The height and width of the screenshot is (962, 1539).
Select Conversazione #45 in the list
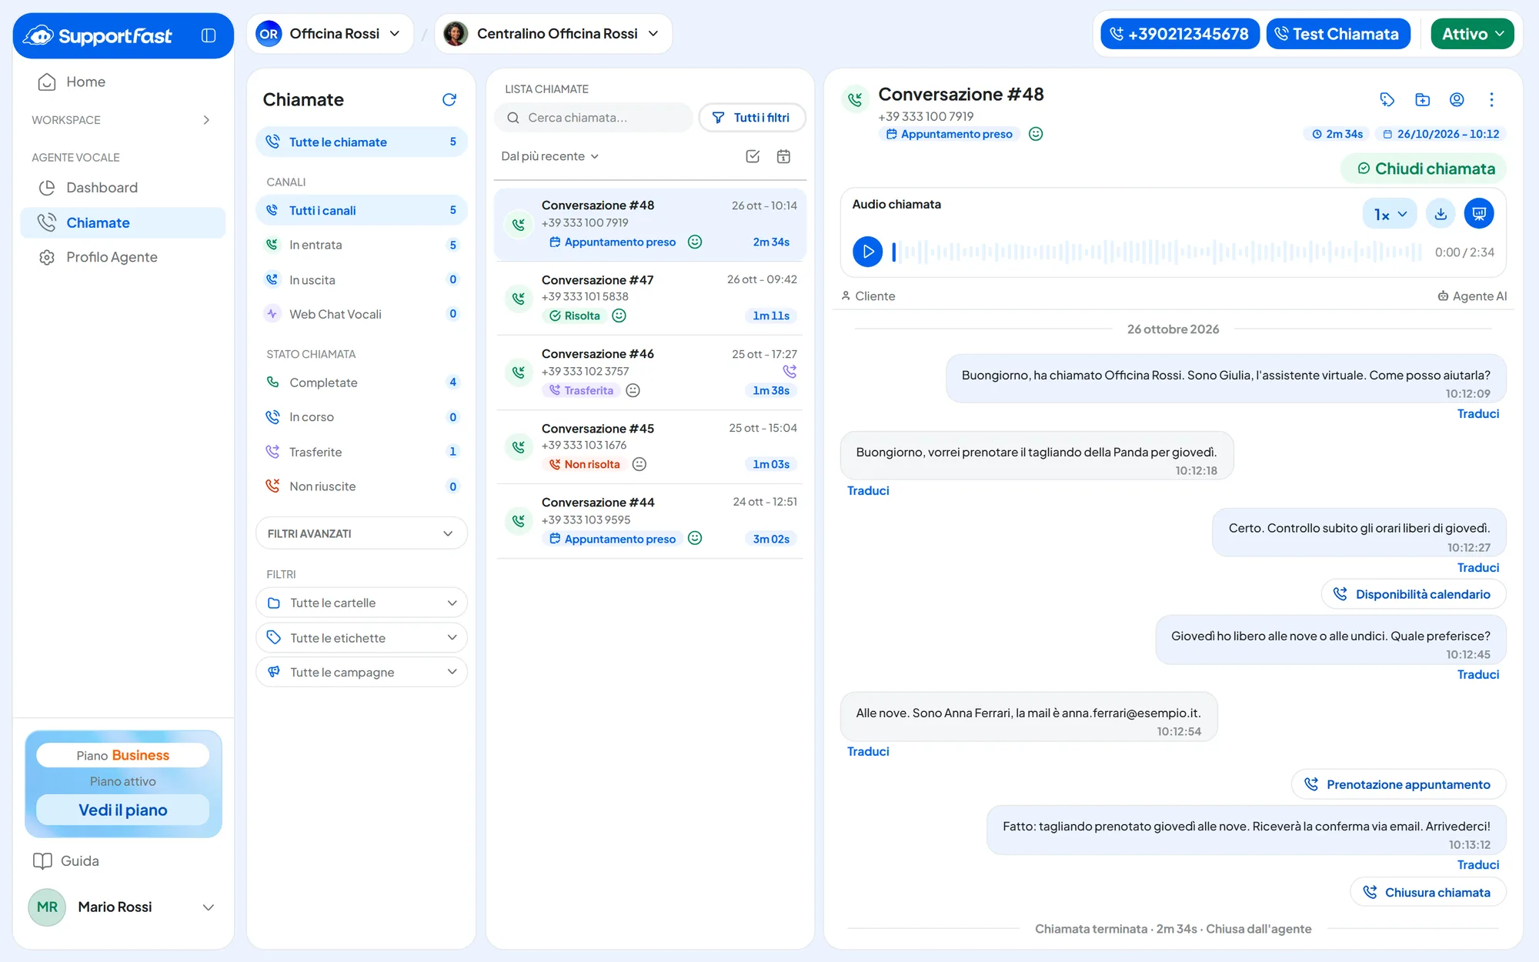[x=649, y=446]
